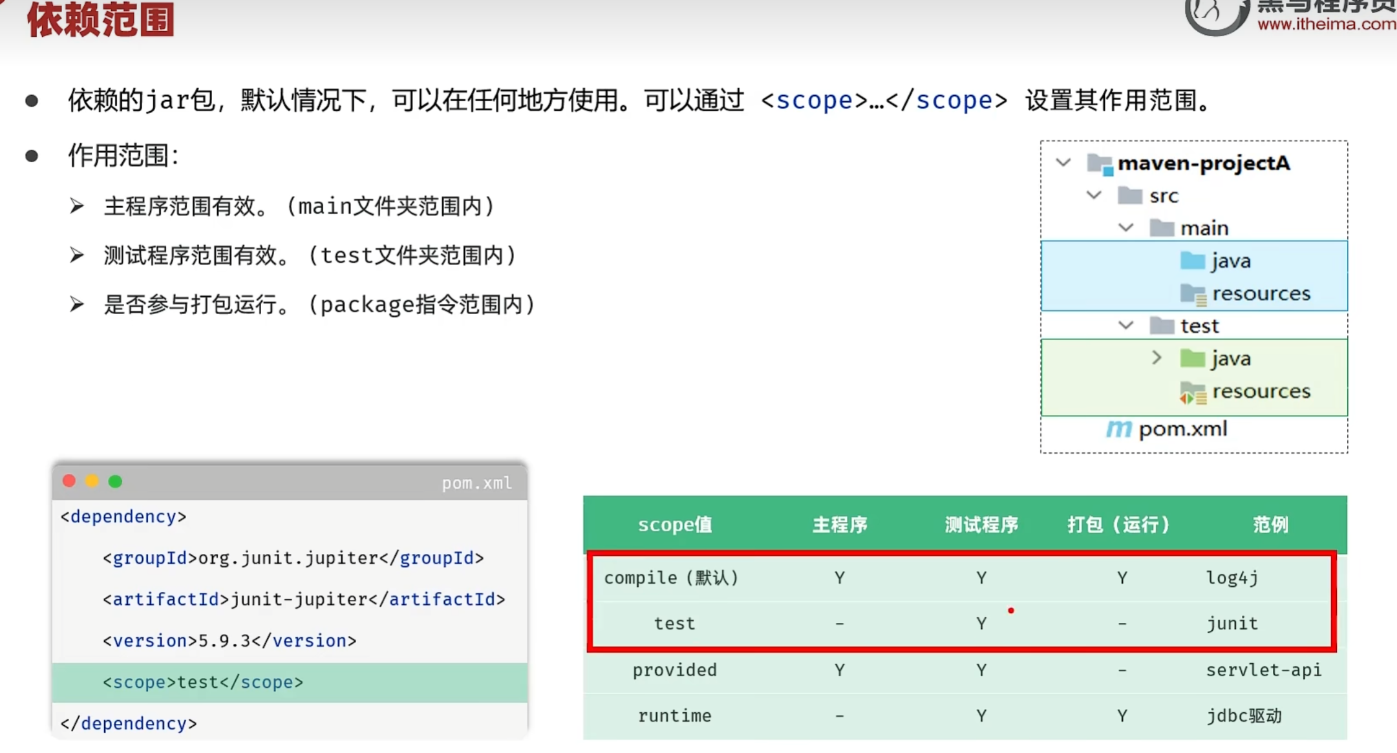Click the maven-projectA module folder icon
Image resolution: width=1397 pixels, height=753 pixels.
(1100, 164)
